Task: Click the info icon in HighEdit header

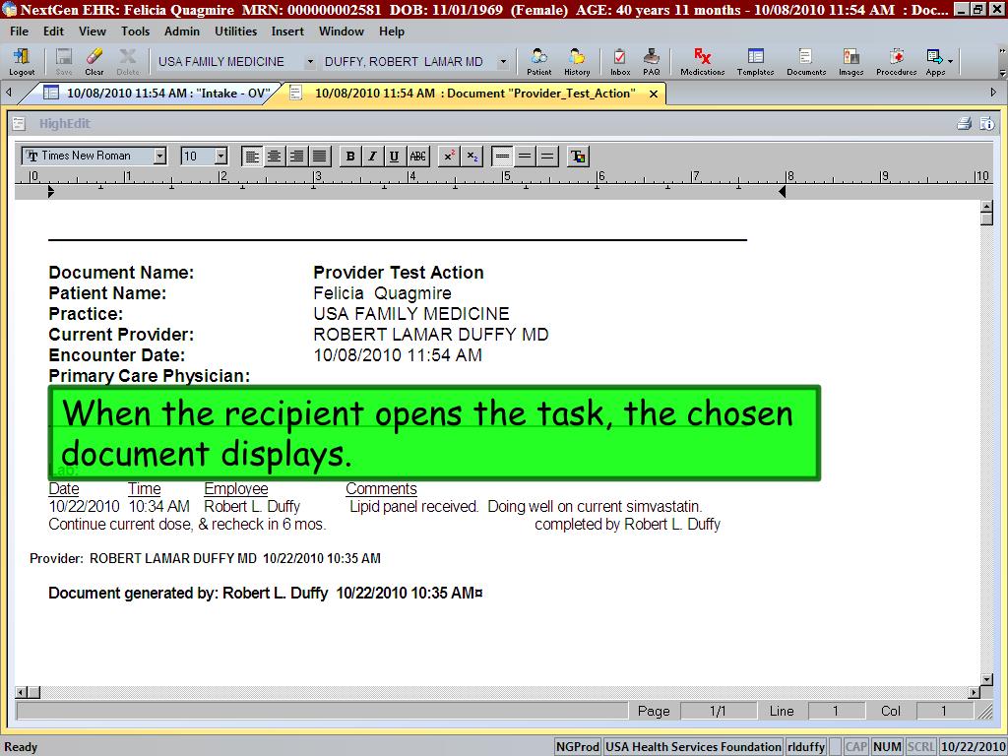Action: 986,123
